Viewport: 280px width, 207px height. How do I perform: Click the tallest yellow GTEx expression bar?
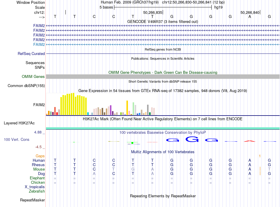[x=73, y=104]
